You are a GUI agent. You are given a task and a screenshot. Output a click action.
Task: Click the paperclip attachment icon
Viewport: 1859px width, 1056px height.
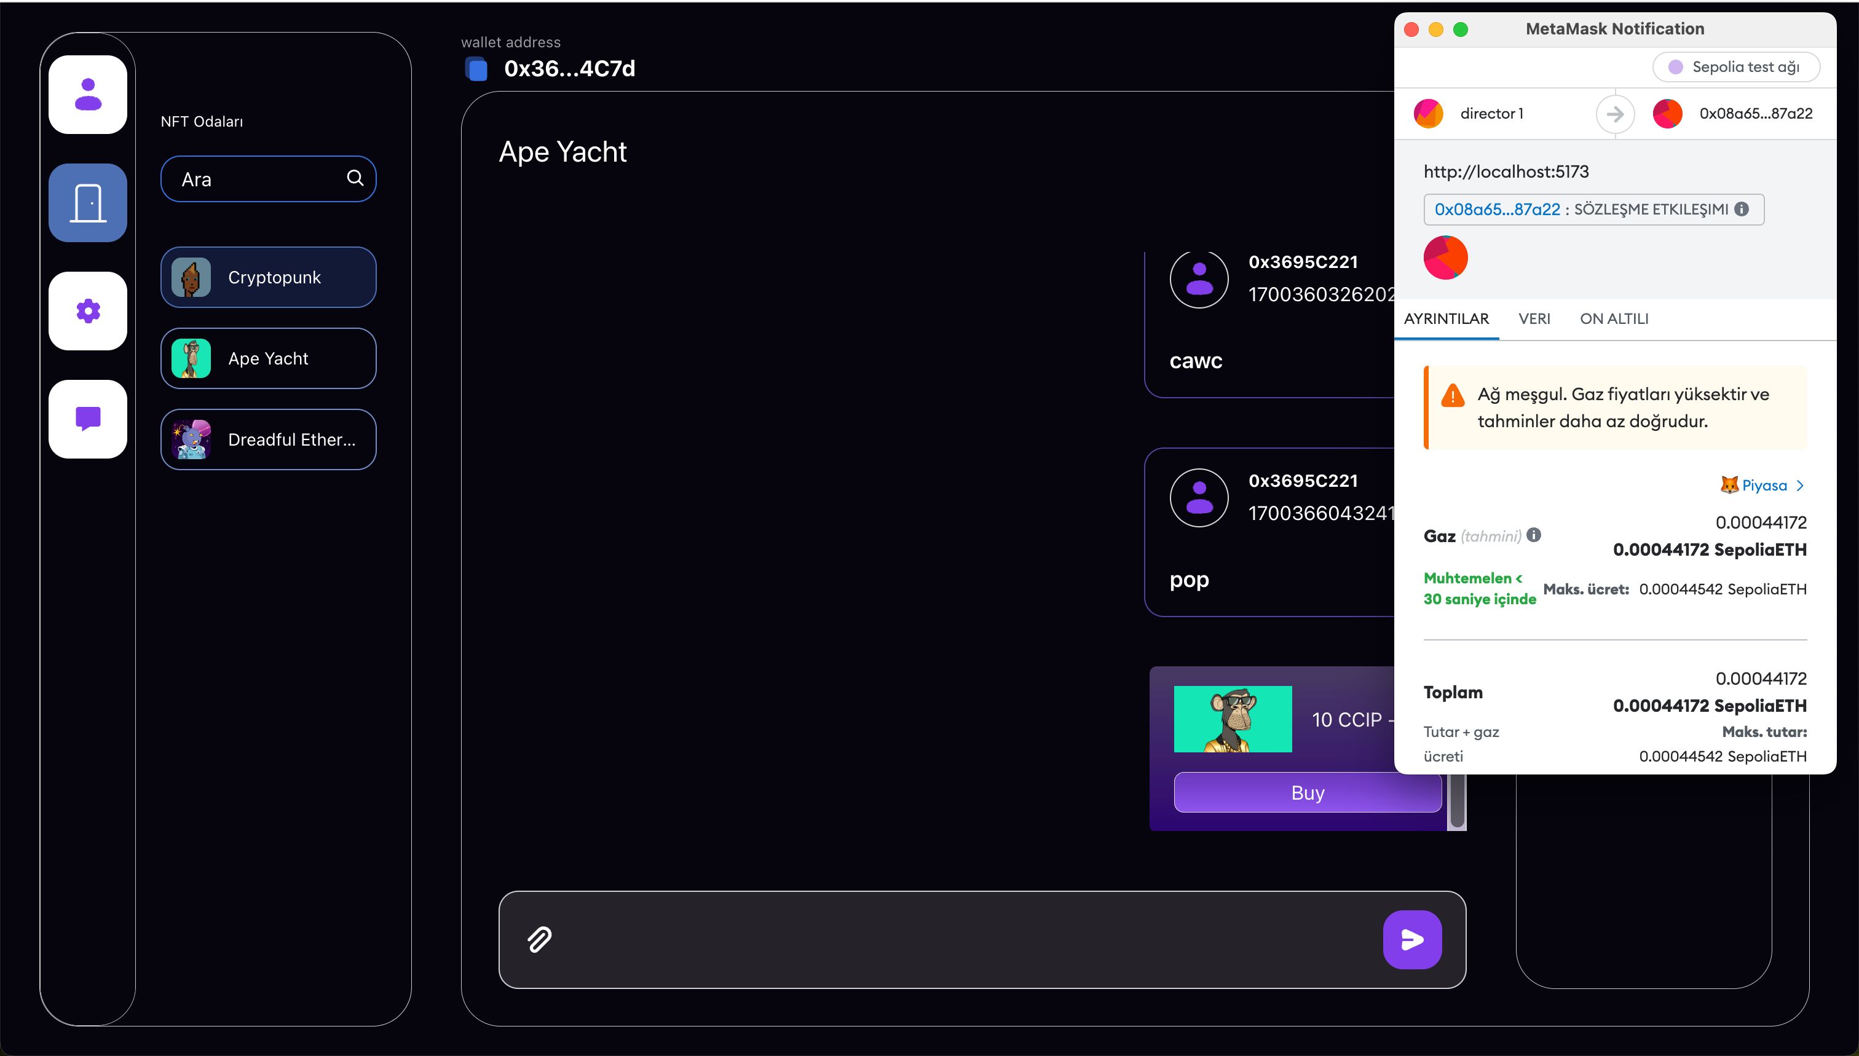(540, 939)
